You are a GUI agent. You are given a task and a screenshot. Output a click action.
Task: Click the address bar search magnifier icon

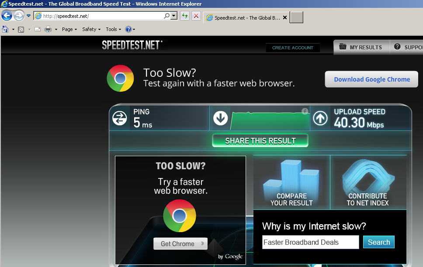click(167, 16)
